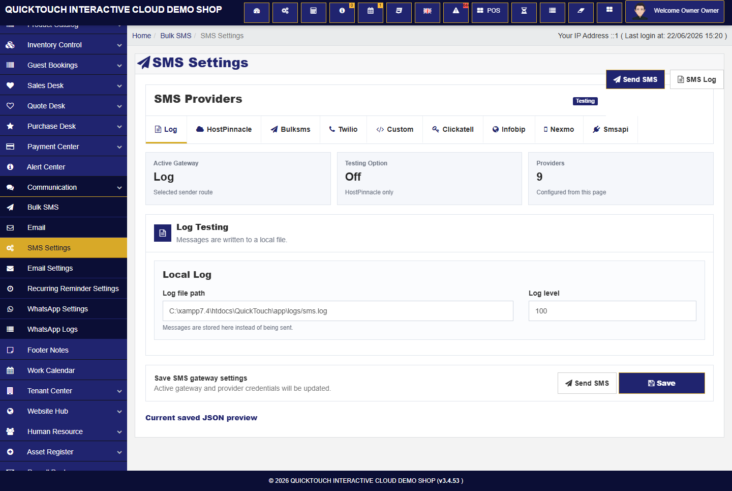Open the Welcome Owner Owner user menu
The image size is (732, 491).
click(x=675, y=11)
